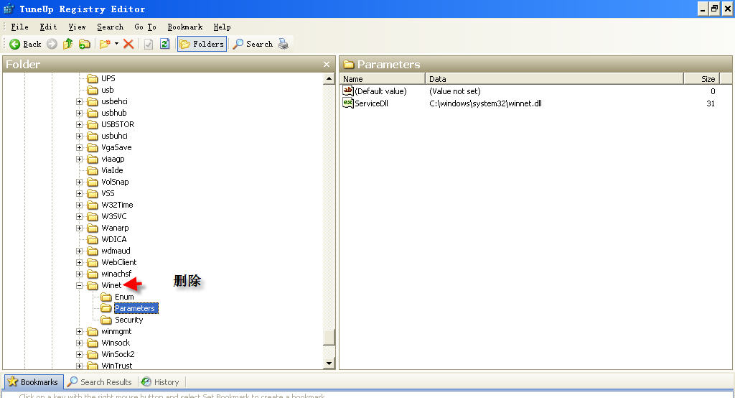Image resolution: width=735 pixels, height=398 pixels.
Task: Open the Search menu
Action: tap(110, 27)
